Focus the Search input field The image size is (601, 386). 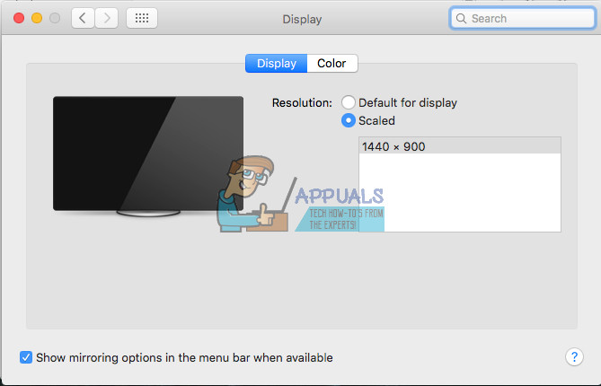pyautogui.click(x=523, y=18)
